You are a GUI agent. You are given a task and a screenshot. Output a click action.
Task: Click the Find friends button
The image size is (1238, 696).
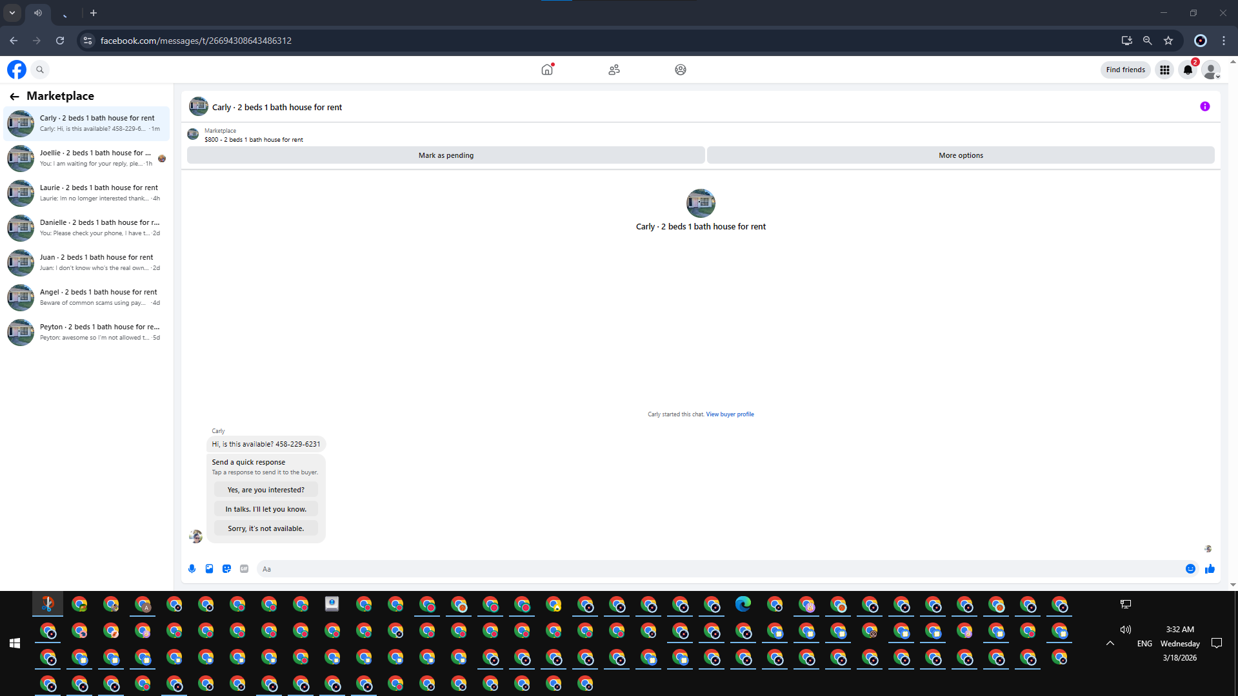(1126, 70)
